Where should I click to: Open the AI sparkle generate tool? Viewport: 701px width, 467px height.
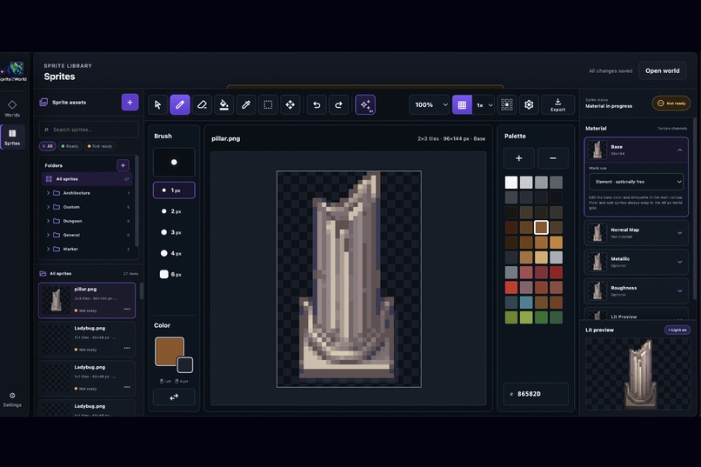click(x=365, y=104)
